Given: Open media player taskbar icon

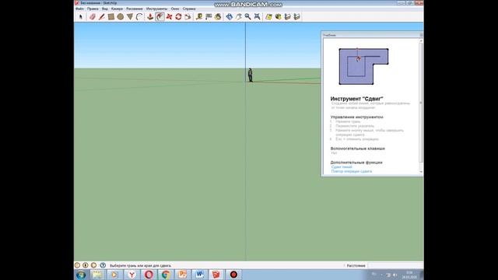Looking at the screenshot, I should 114,275.
